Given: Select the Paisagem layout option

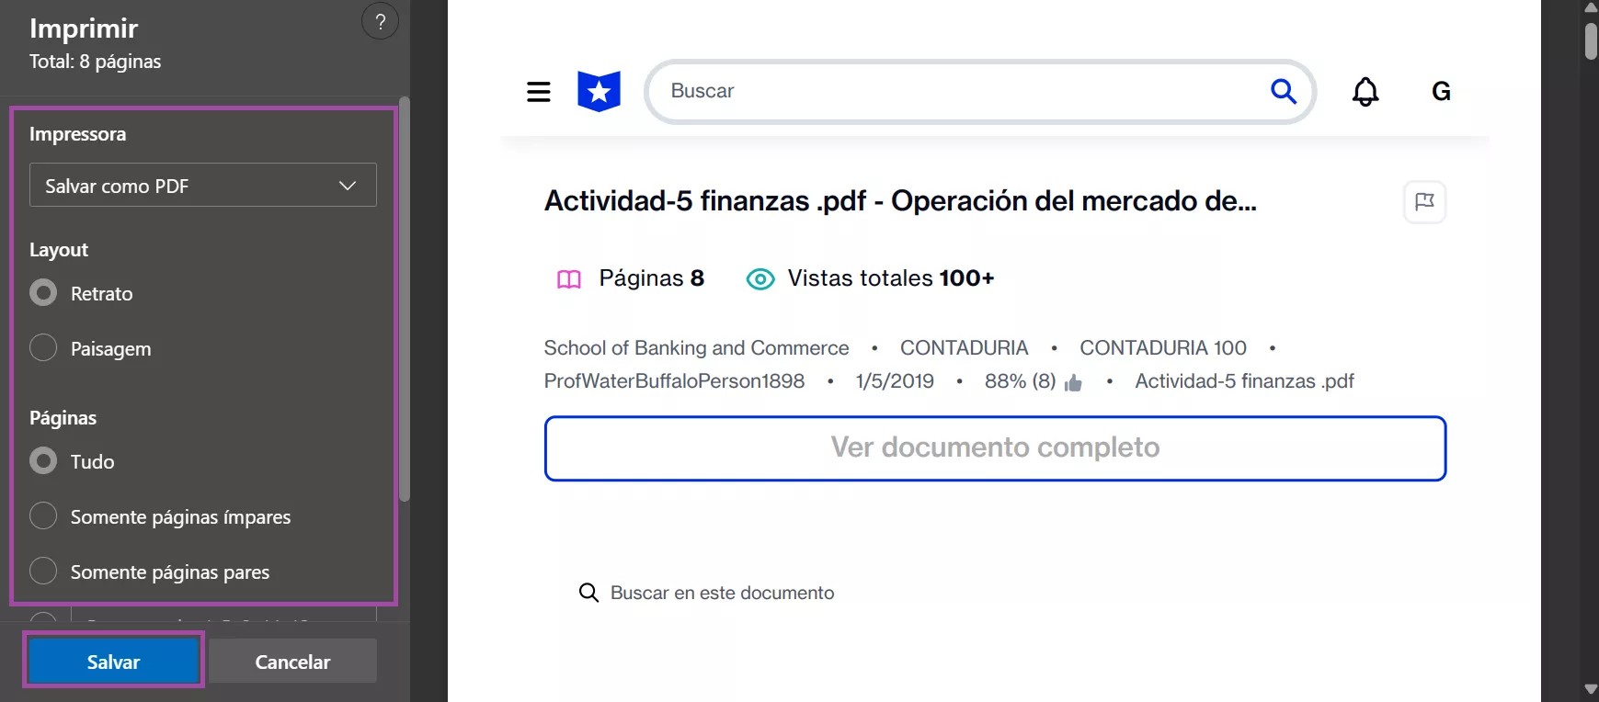Looking at the screenshot, I should pos(43,348).
